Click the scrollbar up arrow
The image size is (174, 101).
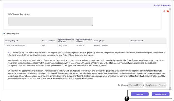click(170, 9)
